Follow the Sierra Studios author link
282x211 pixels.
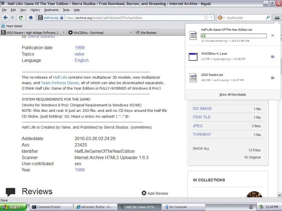pos(41,37)
